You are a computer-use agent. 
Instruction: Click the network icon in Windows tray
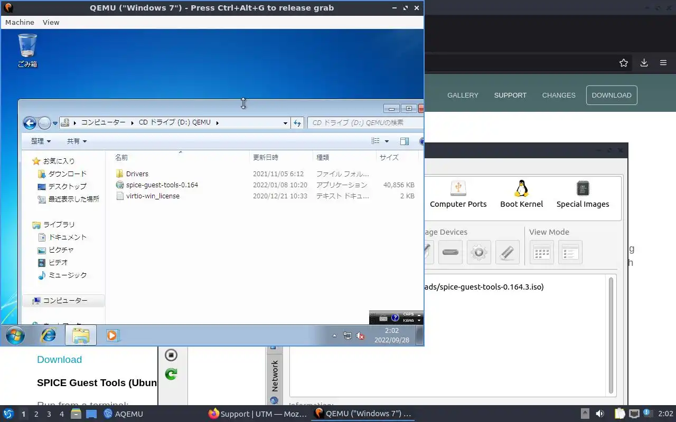348,335
